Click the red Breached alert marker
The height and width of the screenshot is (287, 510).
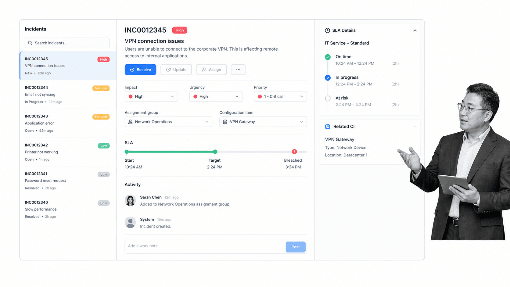point(294,152)
